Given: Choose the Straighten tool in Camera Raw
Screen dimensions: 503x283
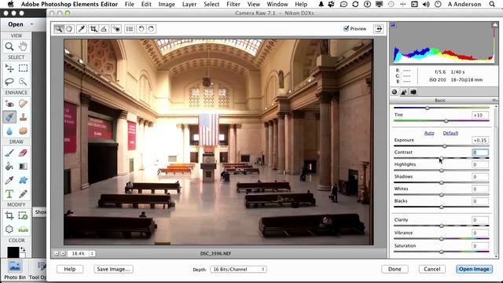Looking at the screenshot, I should 104,29.
